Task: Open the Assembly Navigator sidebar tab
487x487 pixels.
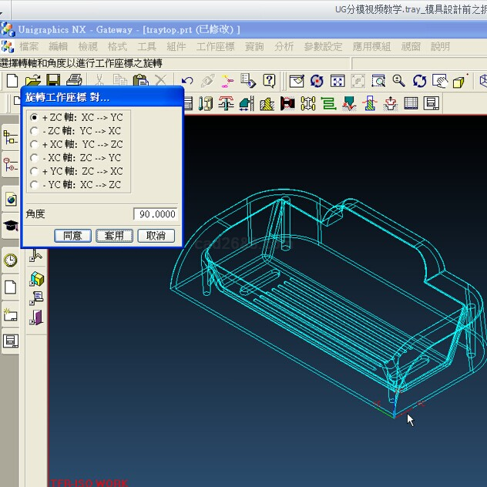Action: pos(11,138)
